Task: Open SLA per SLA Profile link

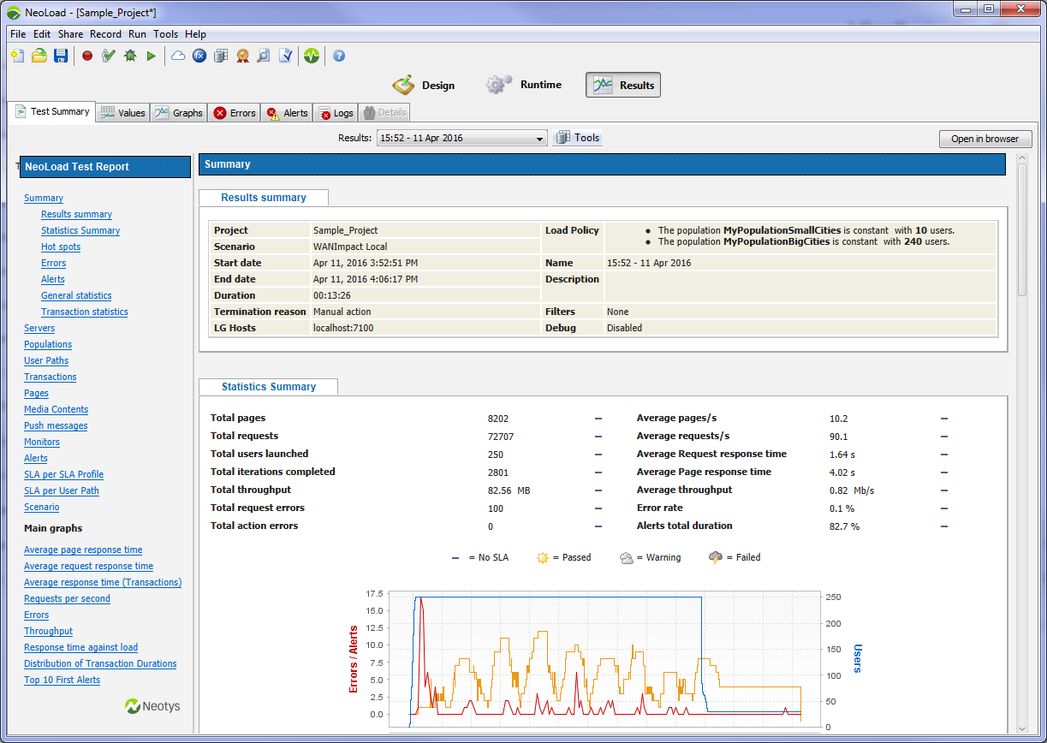Action: (x=63, y=474)
